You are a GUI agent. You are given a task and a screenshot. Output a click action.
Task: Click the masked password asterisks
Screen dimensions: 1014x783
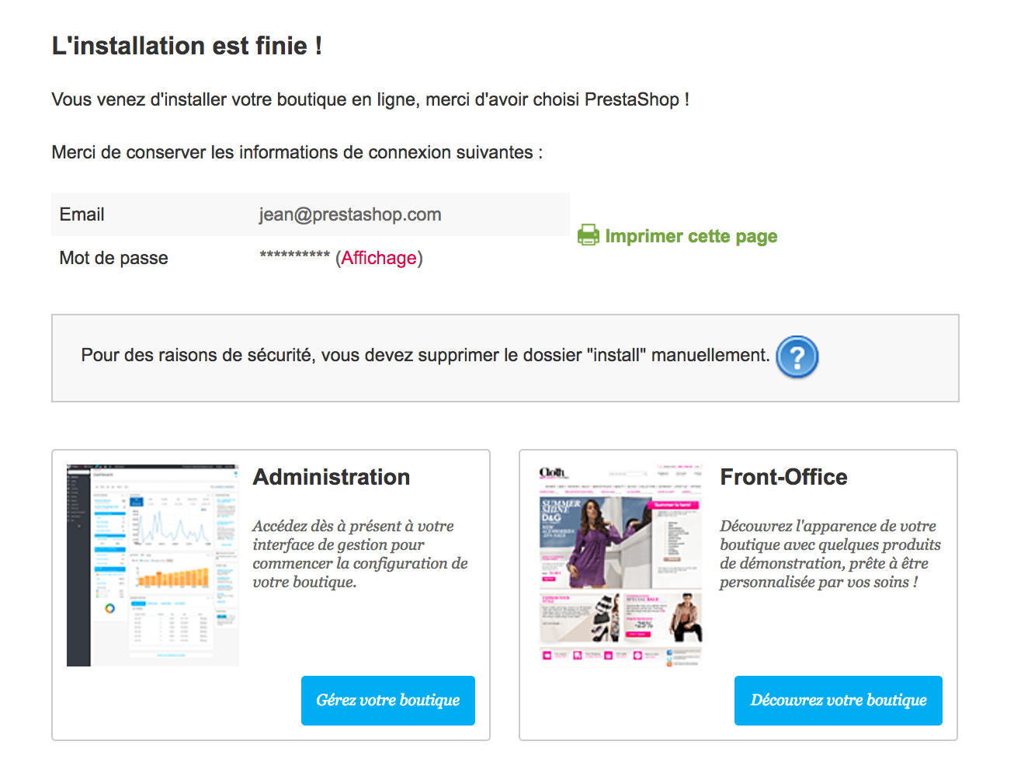pos(295,256)
